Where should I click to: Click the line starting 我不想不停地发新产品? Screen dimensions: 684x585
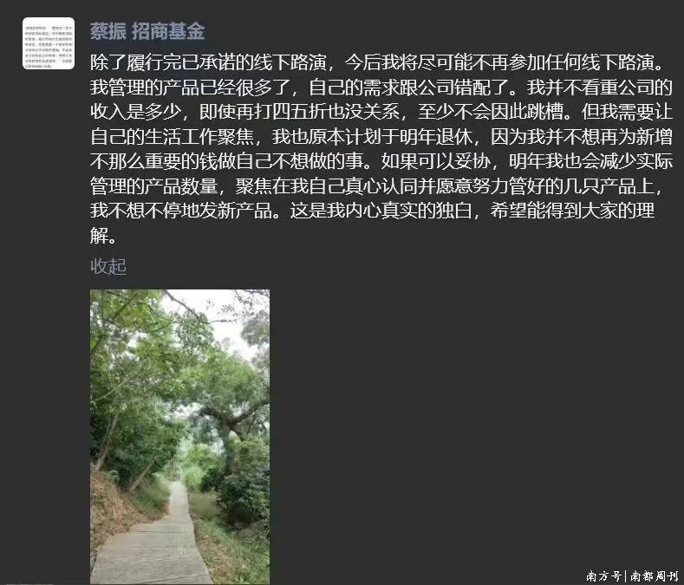tap(373, 211)
